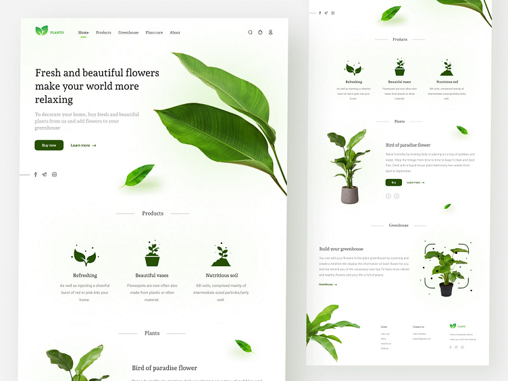Click the Planto leaf logo in header
Image resolution: width=508 pixels, height=381 pixels.
point(42,30)
